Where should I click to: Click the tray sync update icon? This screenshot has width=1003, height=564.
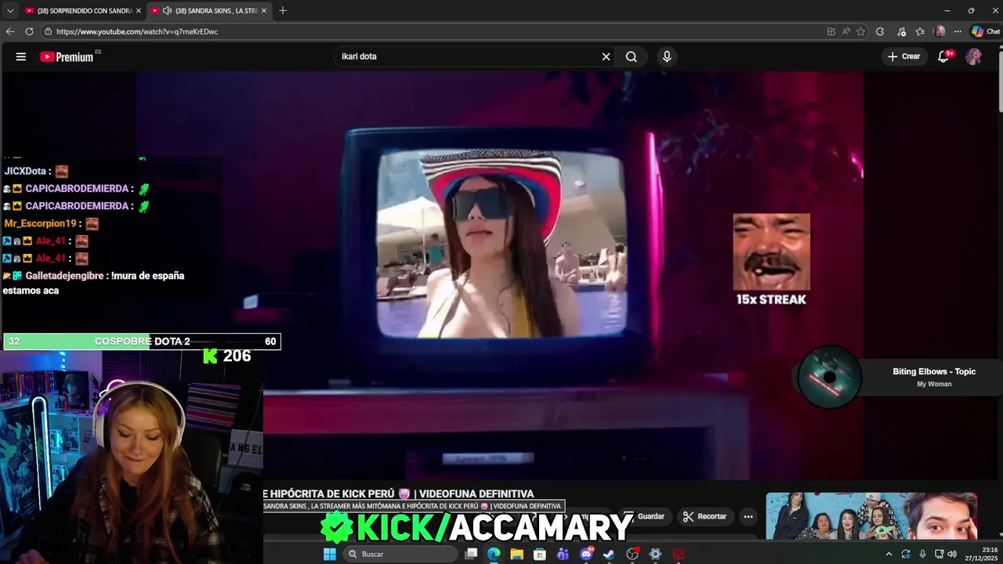[906, 554]
